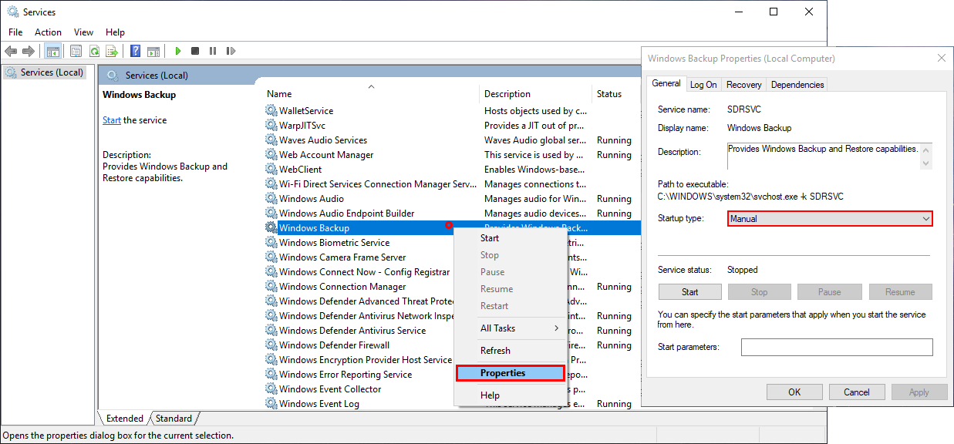Click the green Refresh toolbar icon
The width and height of the screenshot is (954, 444).
[94, 51]
